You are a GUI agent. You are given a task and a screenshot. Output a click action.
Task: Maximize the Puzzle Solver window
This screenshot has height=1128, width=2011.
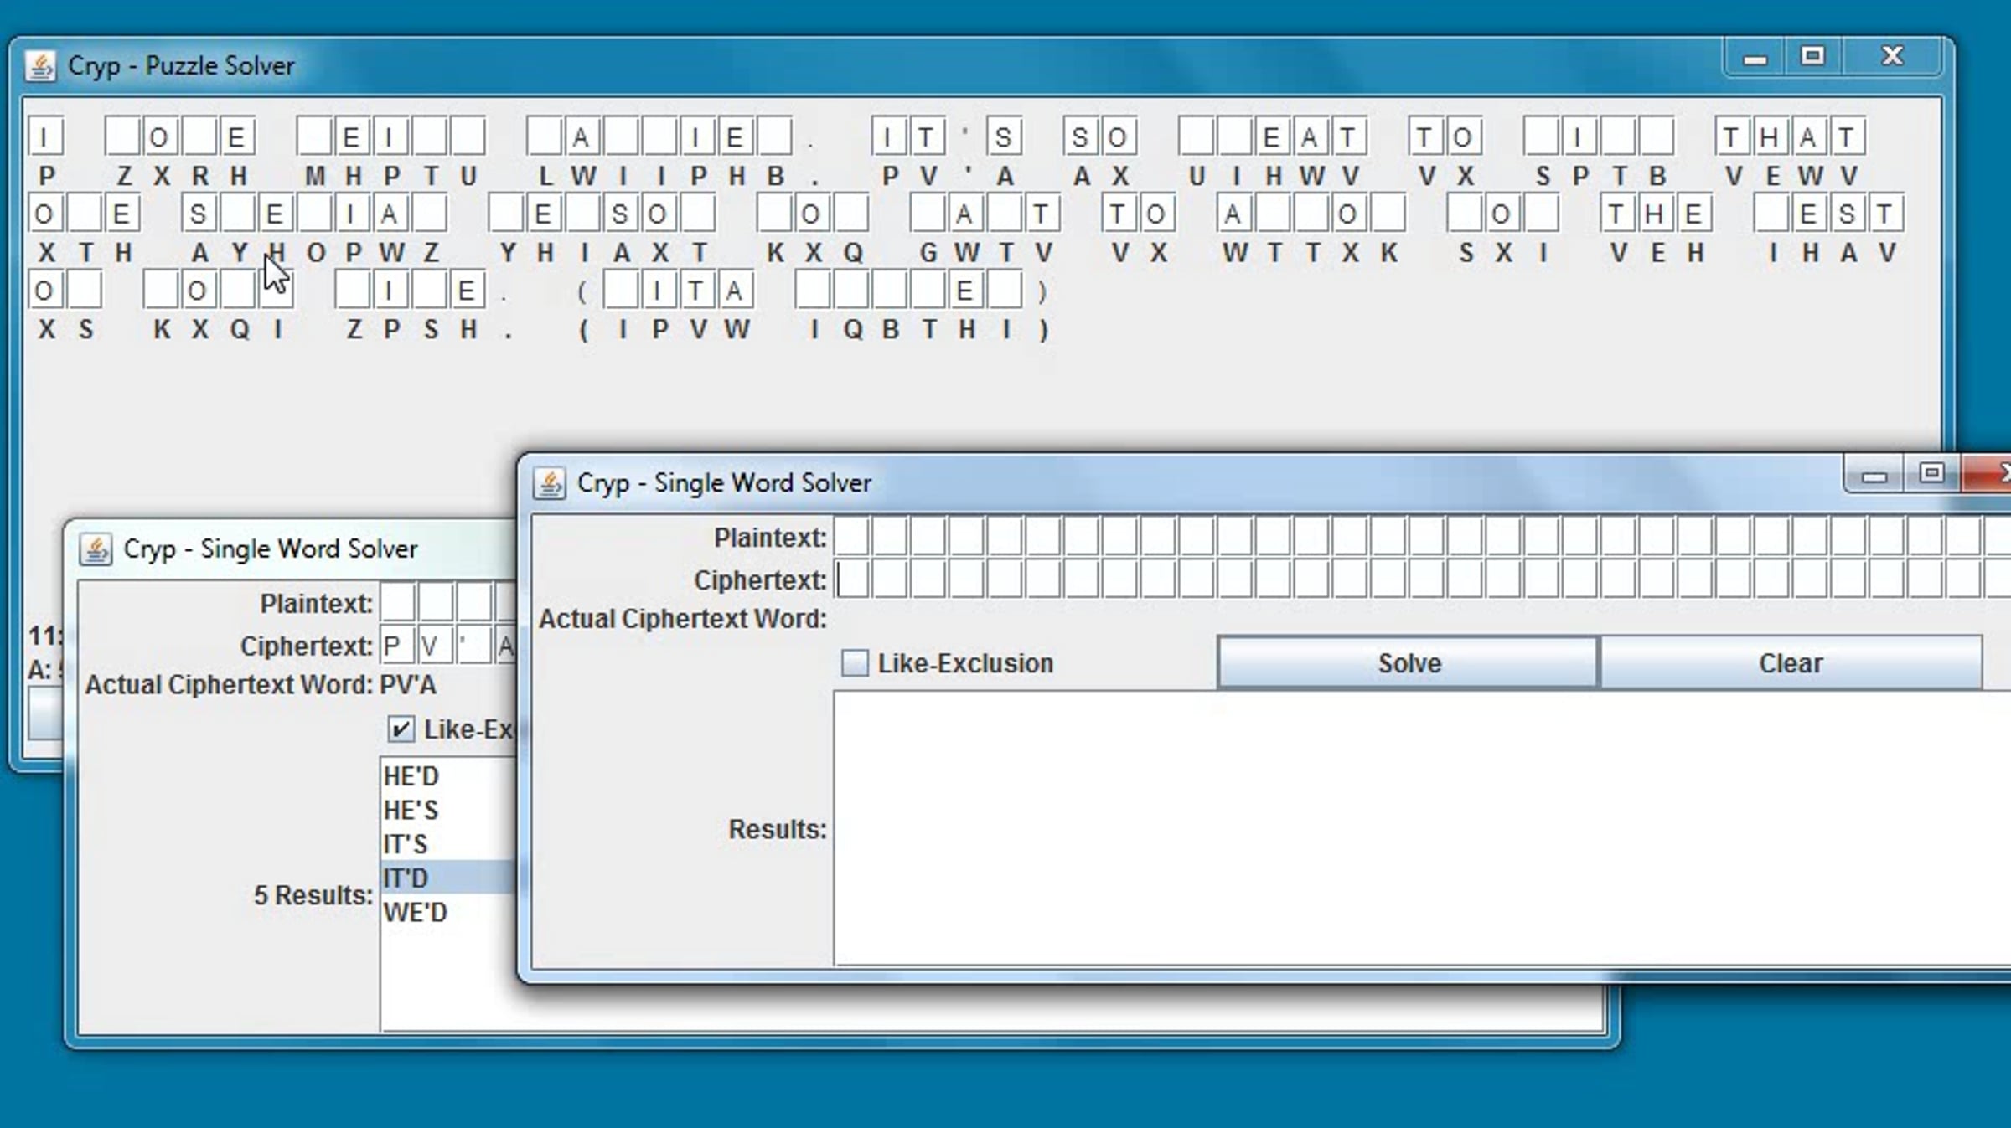point(1812,56)
